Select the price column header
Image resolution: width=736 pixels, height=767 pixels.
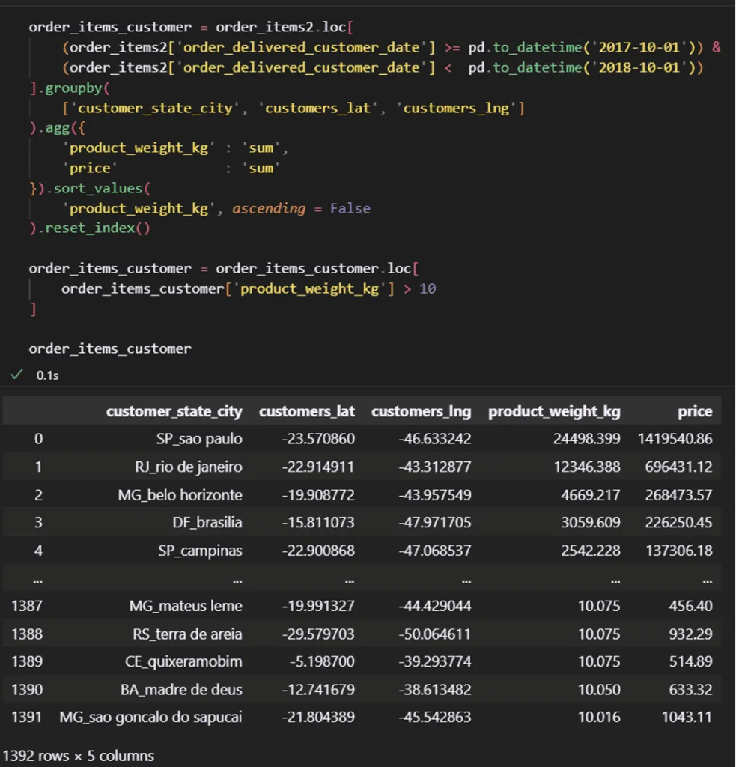click(x=695, y=412)
